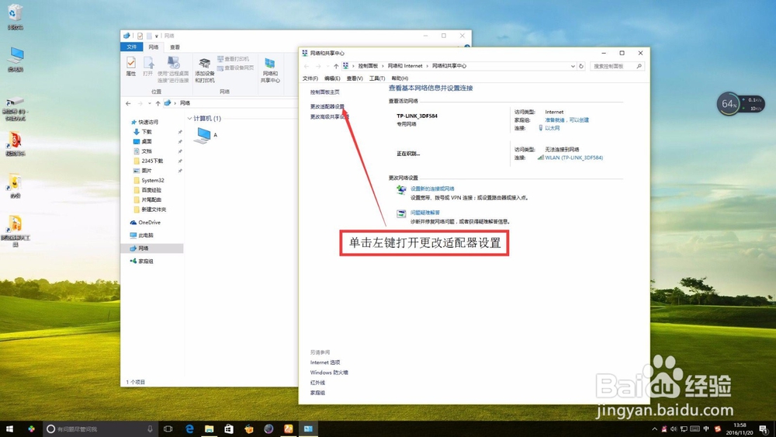Open volume icon in system tray
776x437 pixels.
674,428
